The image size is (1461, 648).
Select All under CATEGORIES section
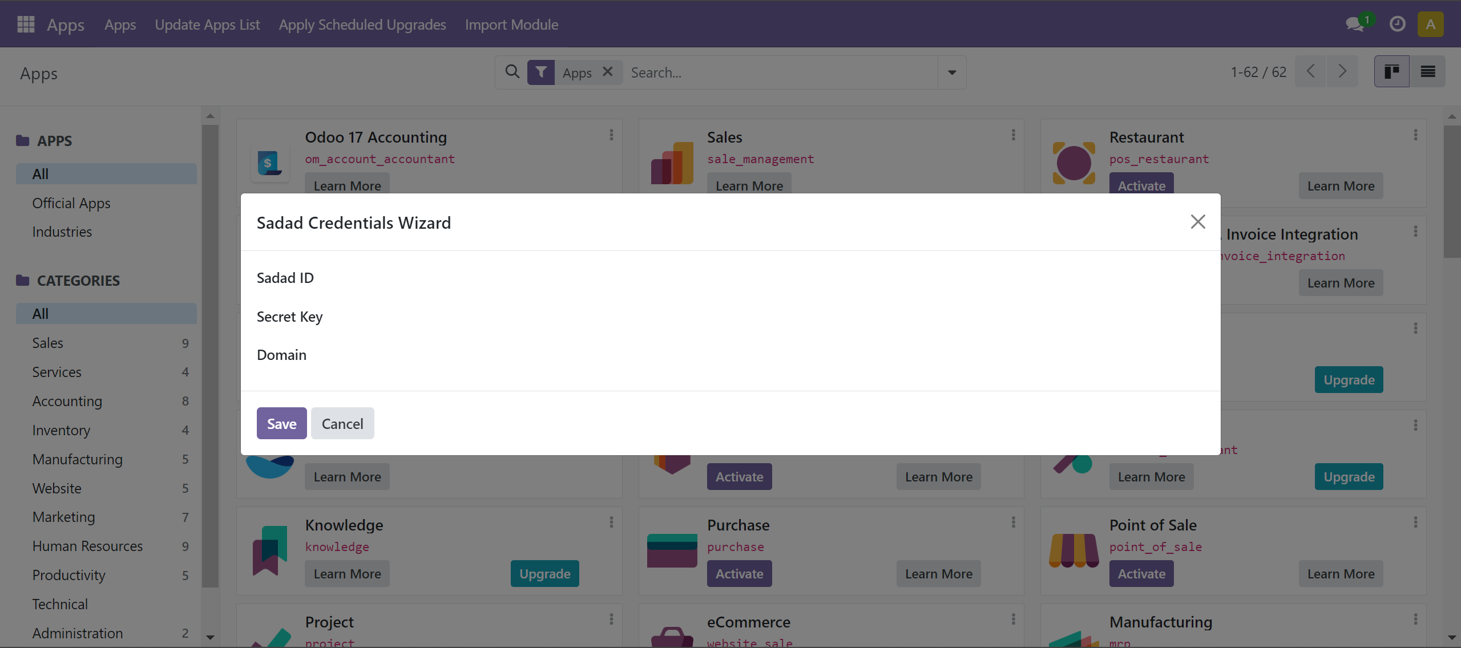[106, 314]
